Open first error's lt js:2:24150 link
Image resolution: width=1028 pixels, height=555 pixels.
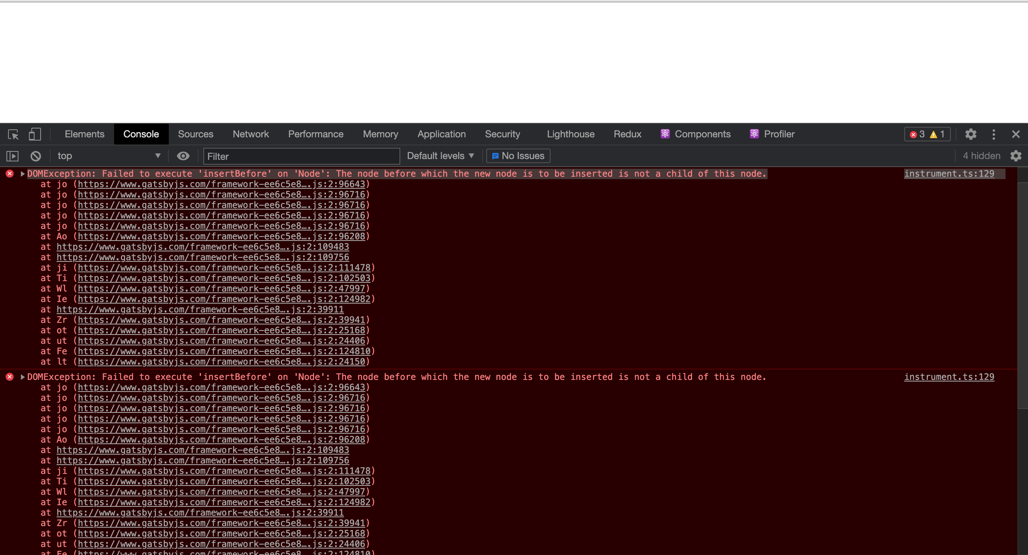[221, 362]
